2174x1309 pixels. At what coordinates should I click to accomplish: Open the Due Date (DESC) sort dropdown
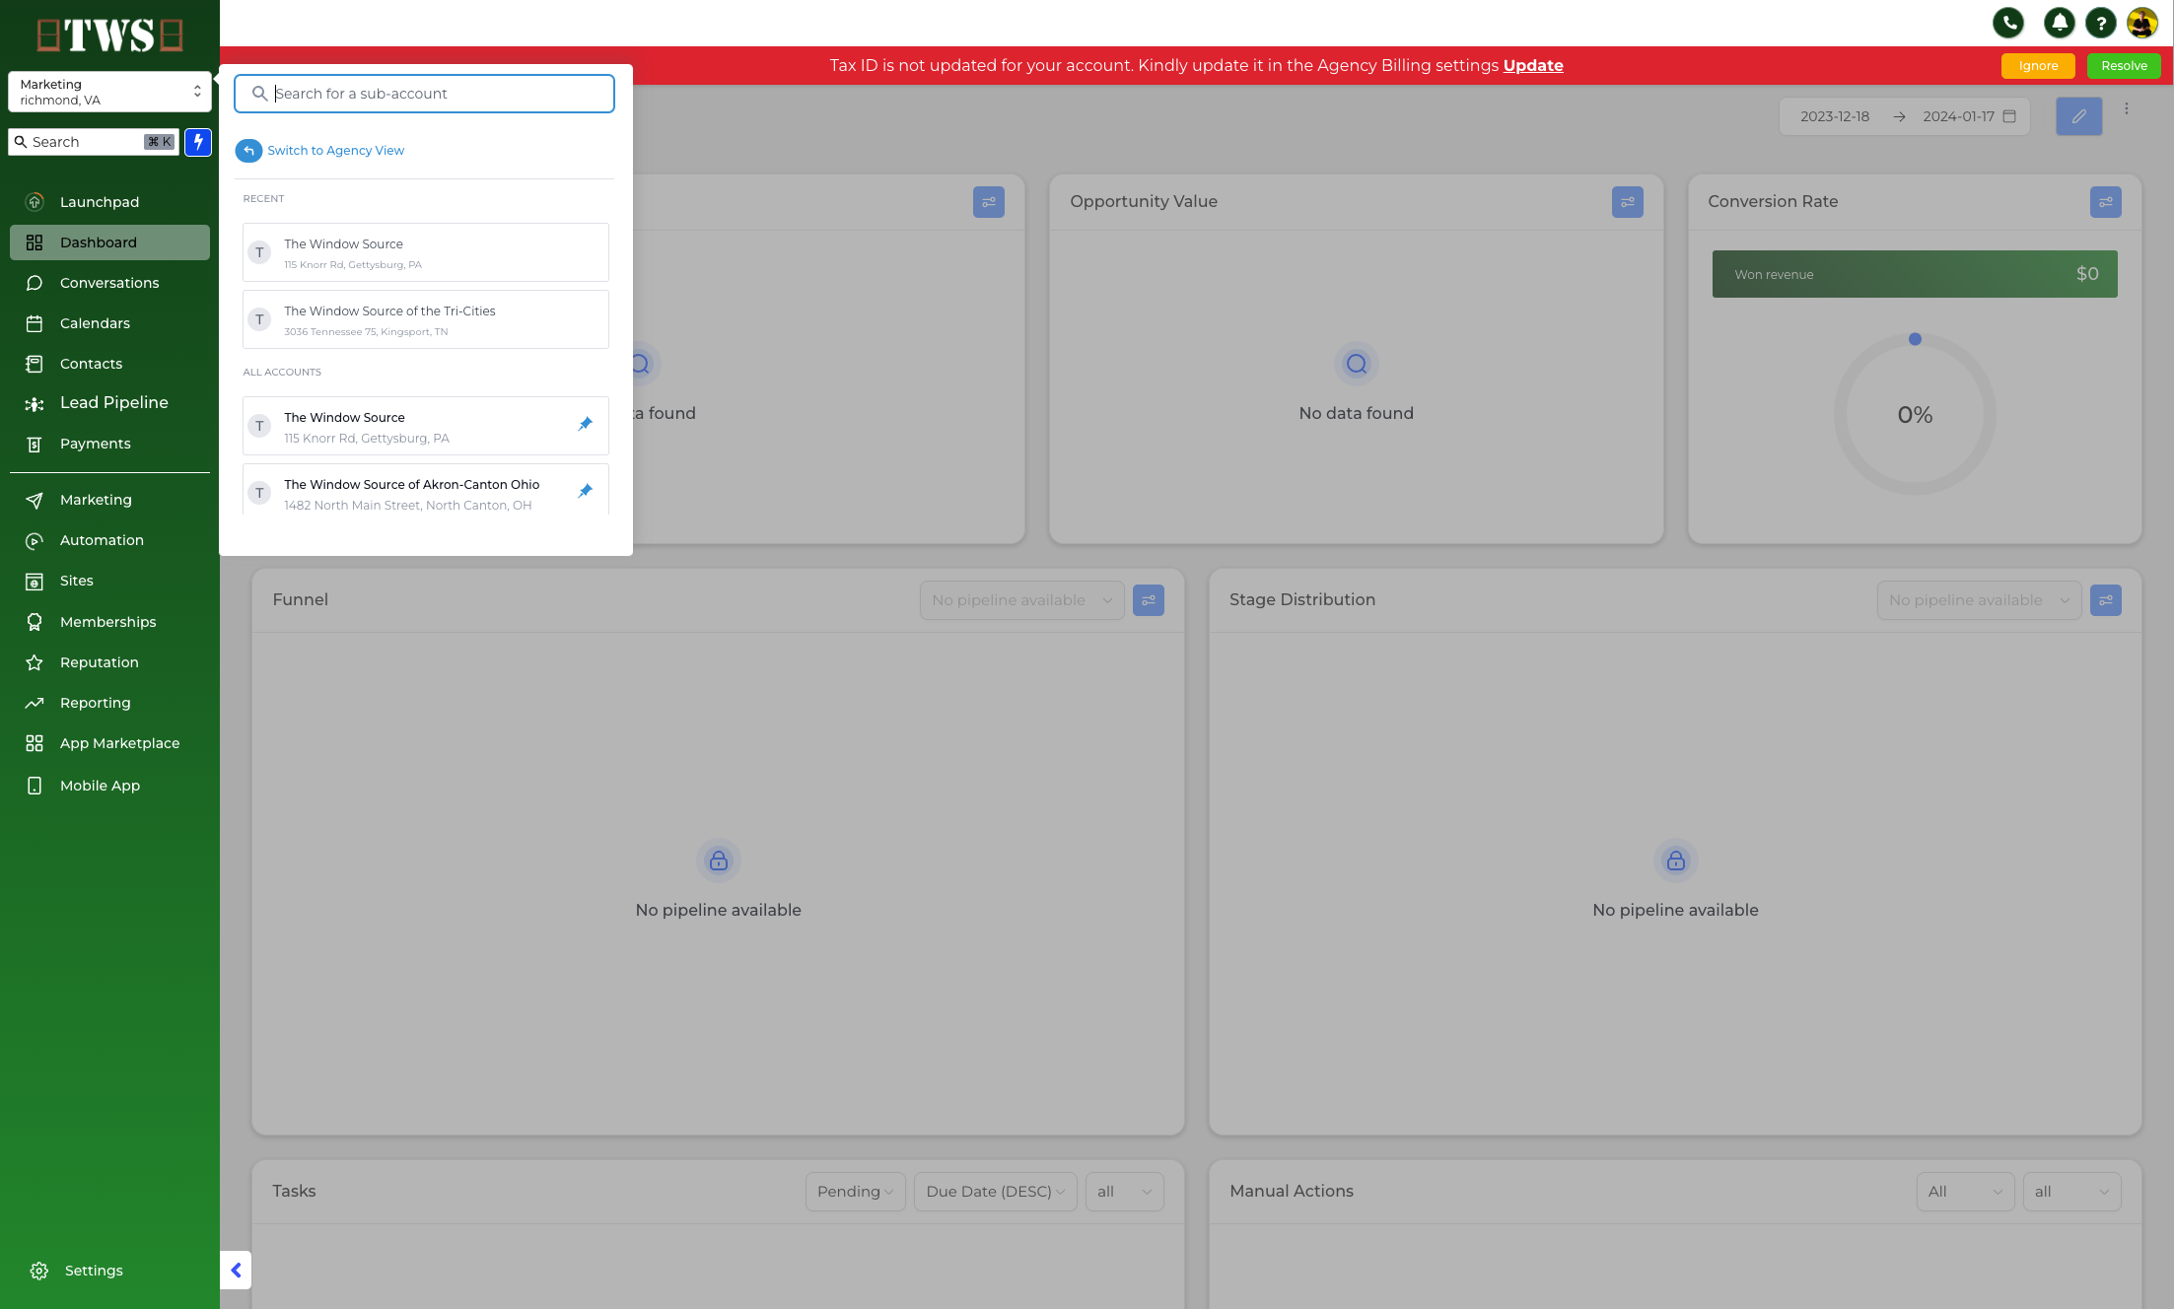(x=995, y=1192)
